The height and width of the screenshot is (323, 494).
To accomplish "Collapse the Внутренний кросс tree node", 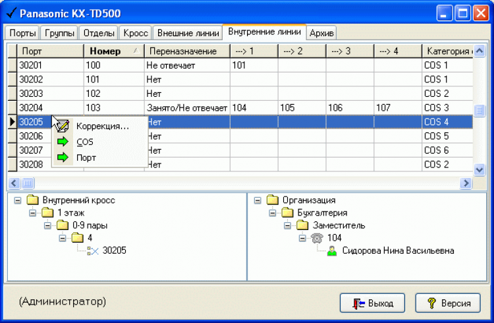I will (18, 200).
